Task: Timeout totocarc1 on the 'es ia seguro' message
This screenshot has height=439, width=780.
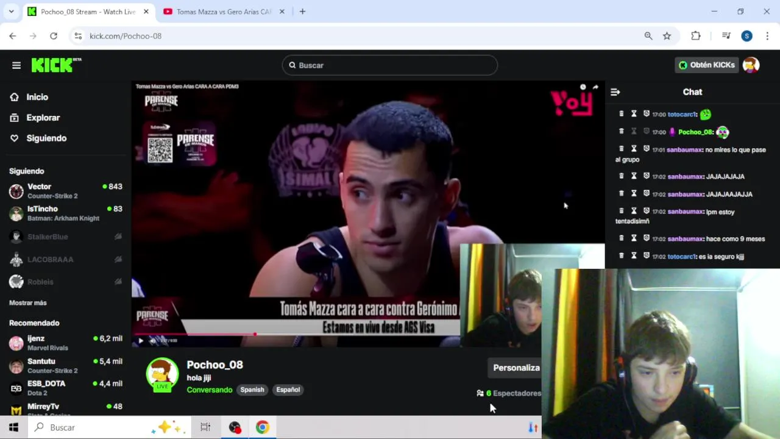Action: pyautogui.click(x=634, y=256)
